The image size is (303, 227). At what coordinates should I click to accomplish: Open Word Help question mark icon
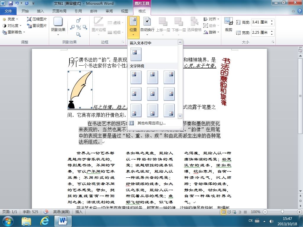pyautogui.click(x=300, y=11)
